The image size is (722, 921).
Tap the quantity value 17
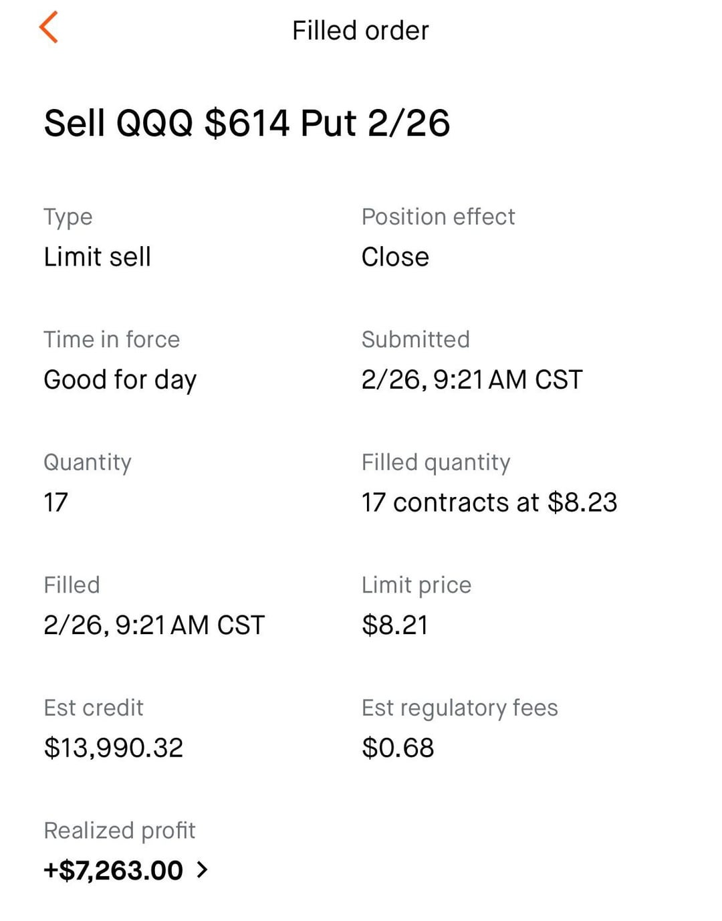tap(56, 502)
